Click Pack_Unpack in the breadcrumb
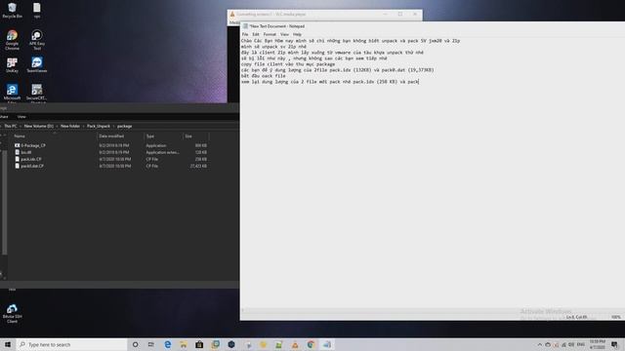This screenshot has width=625, height=351. 99,126
